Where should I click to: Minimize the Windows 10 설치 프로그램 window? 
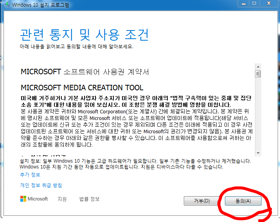point(244,4)
